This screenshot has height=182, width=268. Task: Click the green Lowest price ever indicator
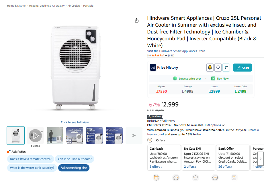pos(175,79)
